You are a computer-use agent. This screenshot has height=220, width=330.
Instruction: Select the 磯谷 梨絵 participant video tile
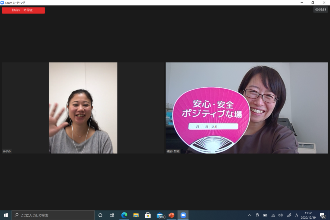coord(246,108)
